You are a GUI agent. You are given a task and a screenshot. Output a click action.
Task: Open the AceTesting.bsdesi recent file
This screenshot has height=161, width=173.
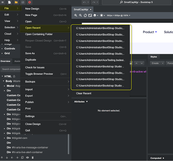[101, 60]
